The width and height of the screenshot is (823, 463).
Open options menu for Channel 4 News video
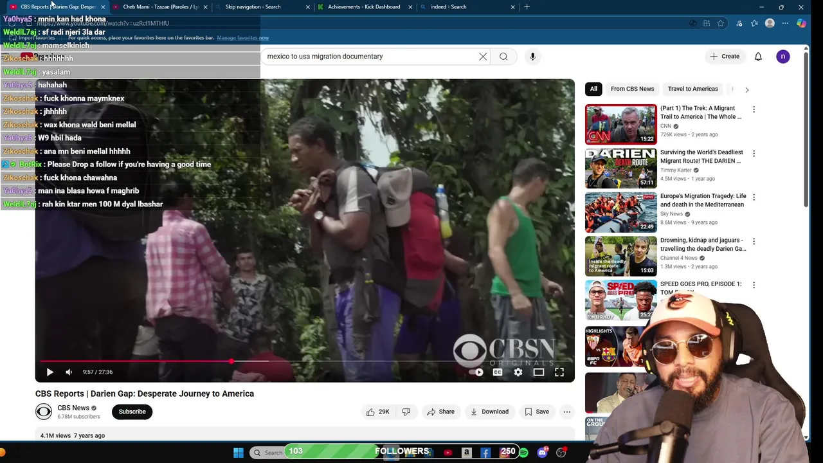(754, 241)
